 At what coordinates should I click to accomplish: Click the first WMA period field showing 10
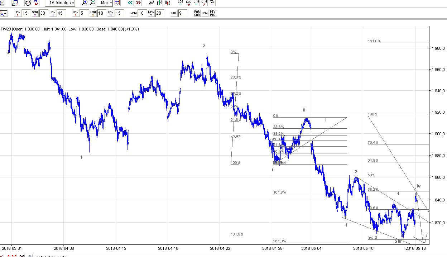click(x=142, y=13)
